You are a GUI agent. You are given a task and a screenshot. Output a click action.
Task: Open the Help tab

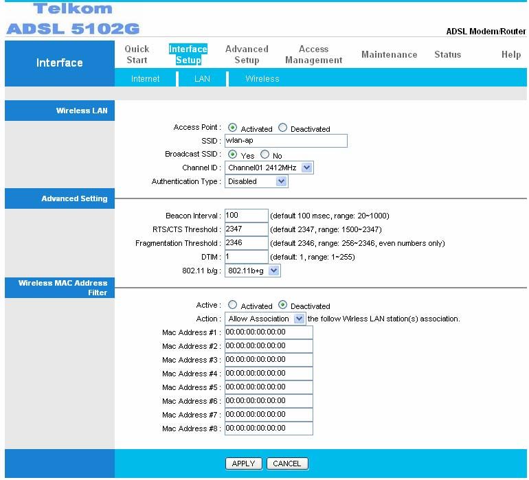(x=510, y=55)
